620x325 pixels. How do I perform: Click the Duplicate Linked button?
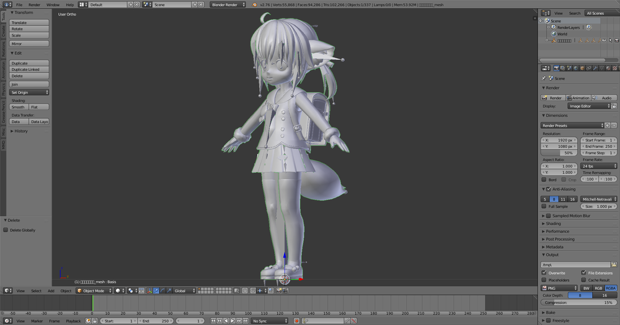click(29, 69)
